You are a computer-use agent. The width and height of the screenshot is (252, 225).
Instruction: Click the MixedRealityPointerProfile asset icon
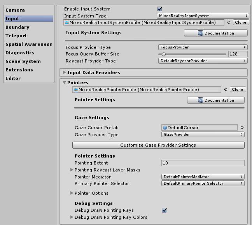76,90
